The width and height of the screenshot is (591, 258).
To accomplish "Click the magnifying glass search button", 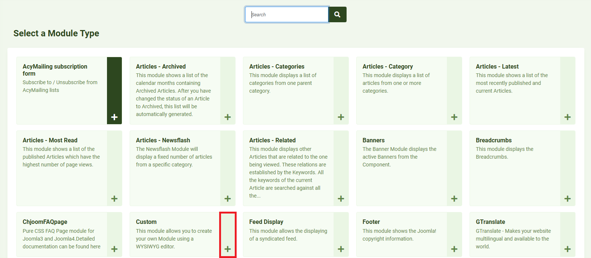I will [337, 14].
